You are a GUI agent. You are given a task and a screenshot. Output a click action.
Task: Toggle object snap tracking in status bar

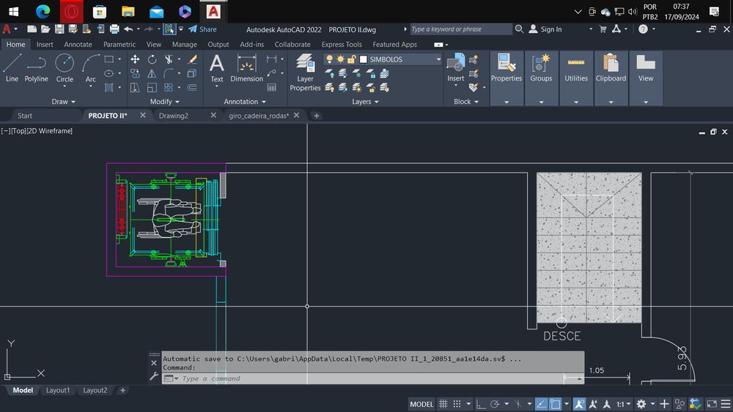pyautogui.click(x=540, y=404)
